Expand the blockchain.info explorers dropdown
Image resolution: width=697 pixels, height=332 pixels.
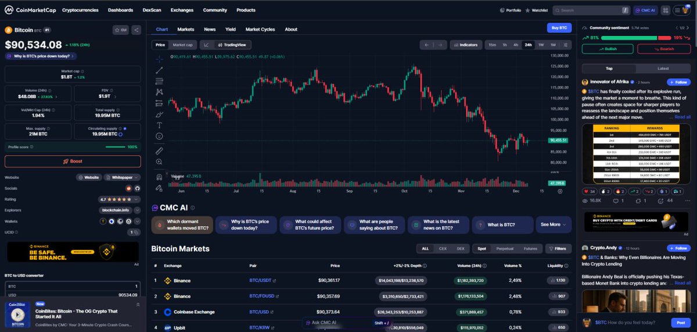tap(137, 210)
